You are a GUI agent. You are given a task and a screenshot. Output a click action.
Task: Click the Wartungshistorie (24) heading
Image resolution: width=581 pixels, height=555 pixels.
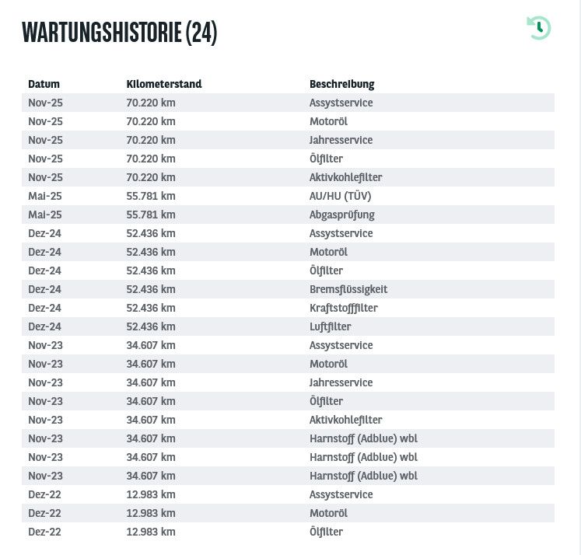coord(119,33)
